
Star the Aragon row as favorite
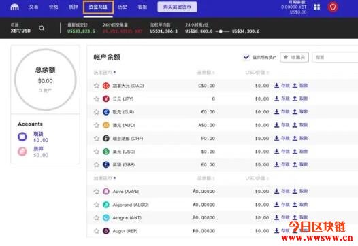97,217
